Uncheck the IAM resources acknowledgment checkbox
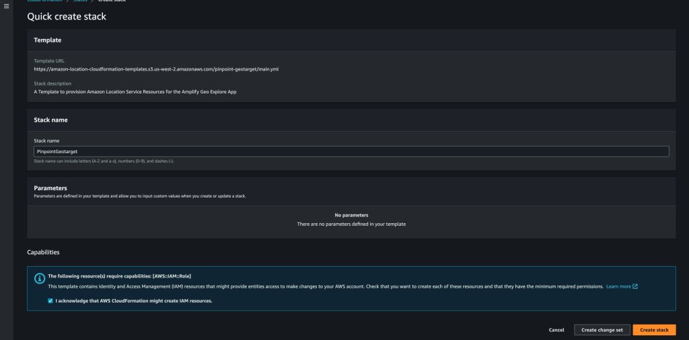Viewport: 689px width, 340px height. [x=50, y=301]
